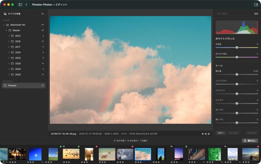This screenshot has width=261, height=164.
Task: Adjust the 色かぶり補正 tint slider
Action: [237, 57]
